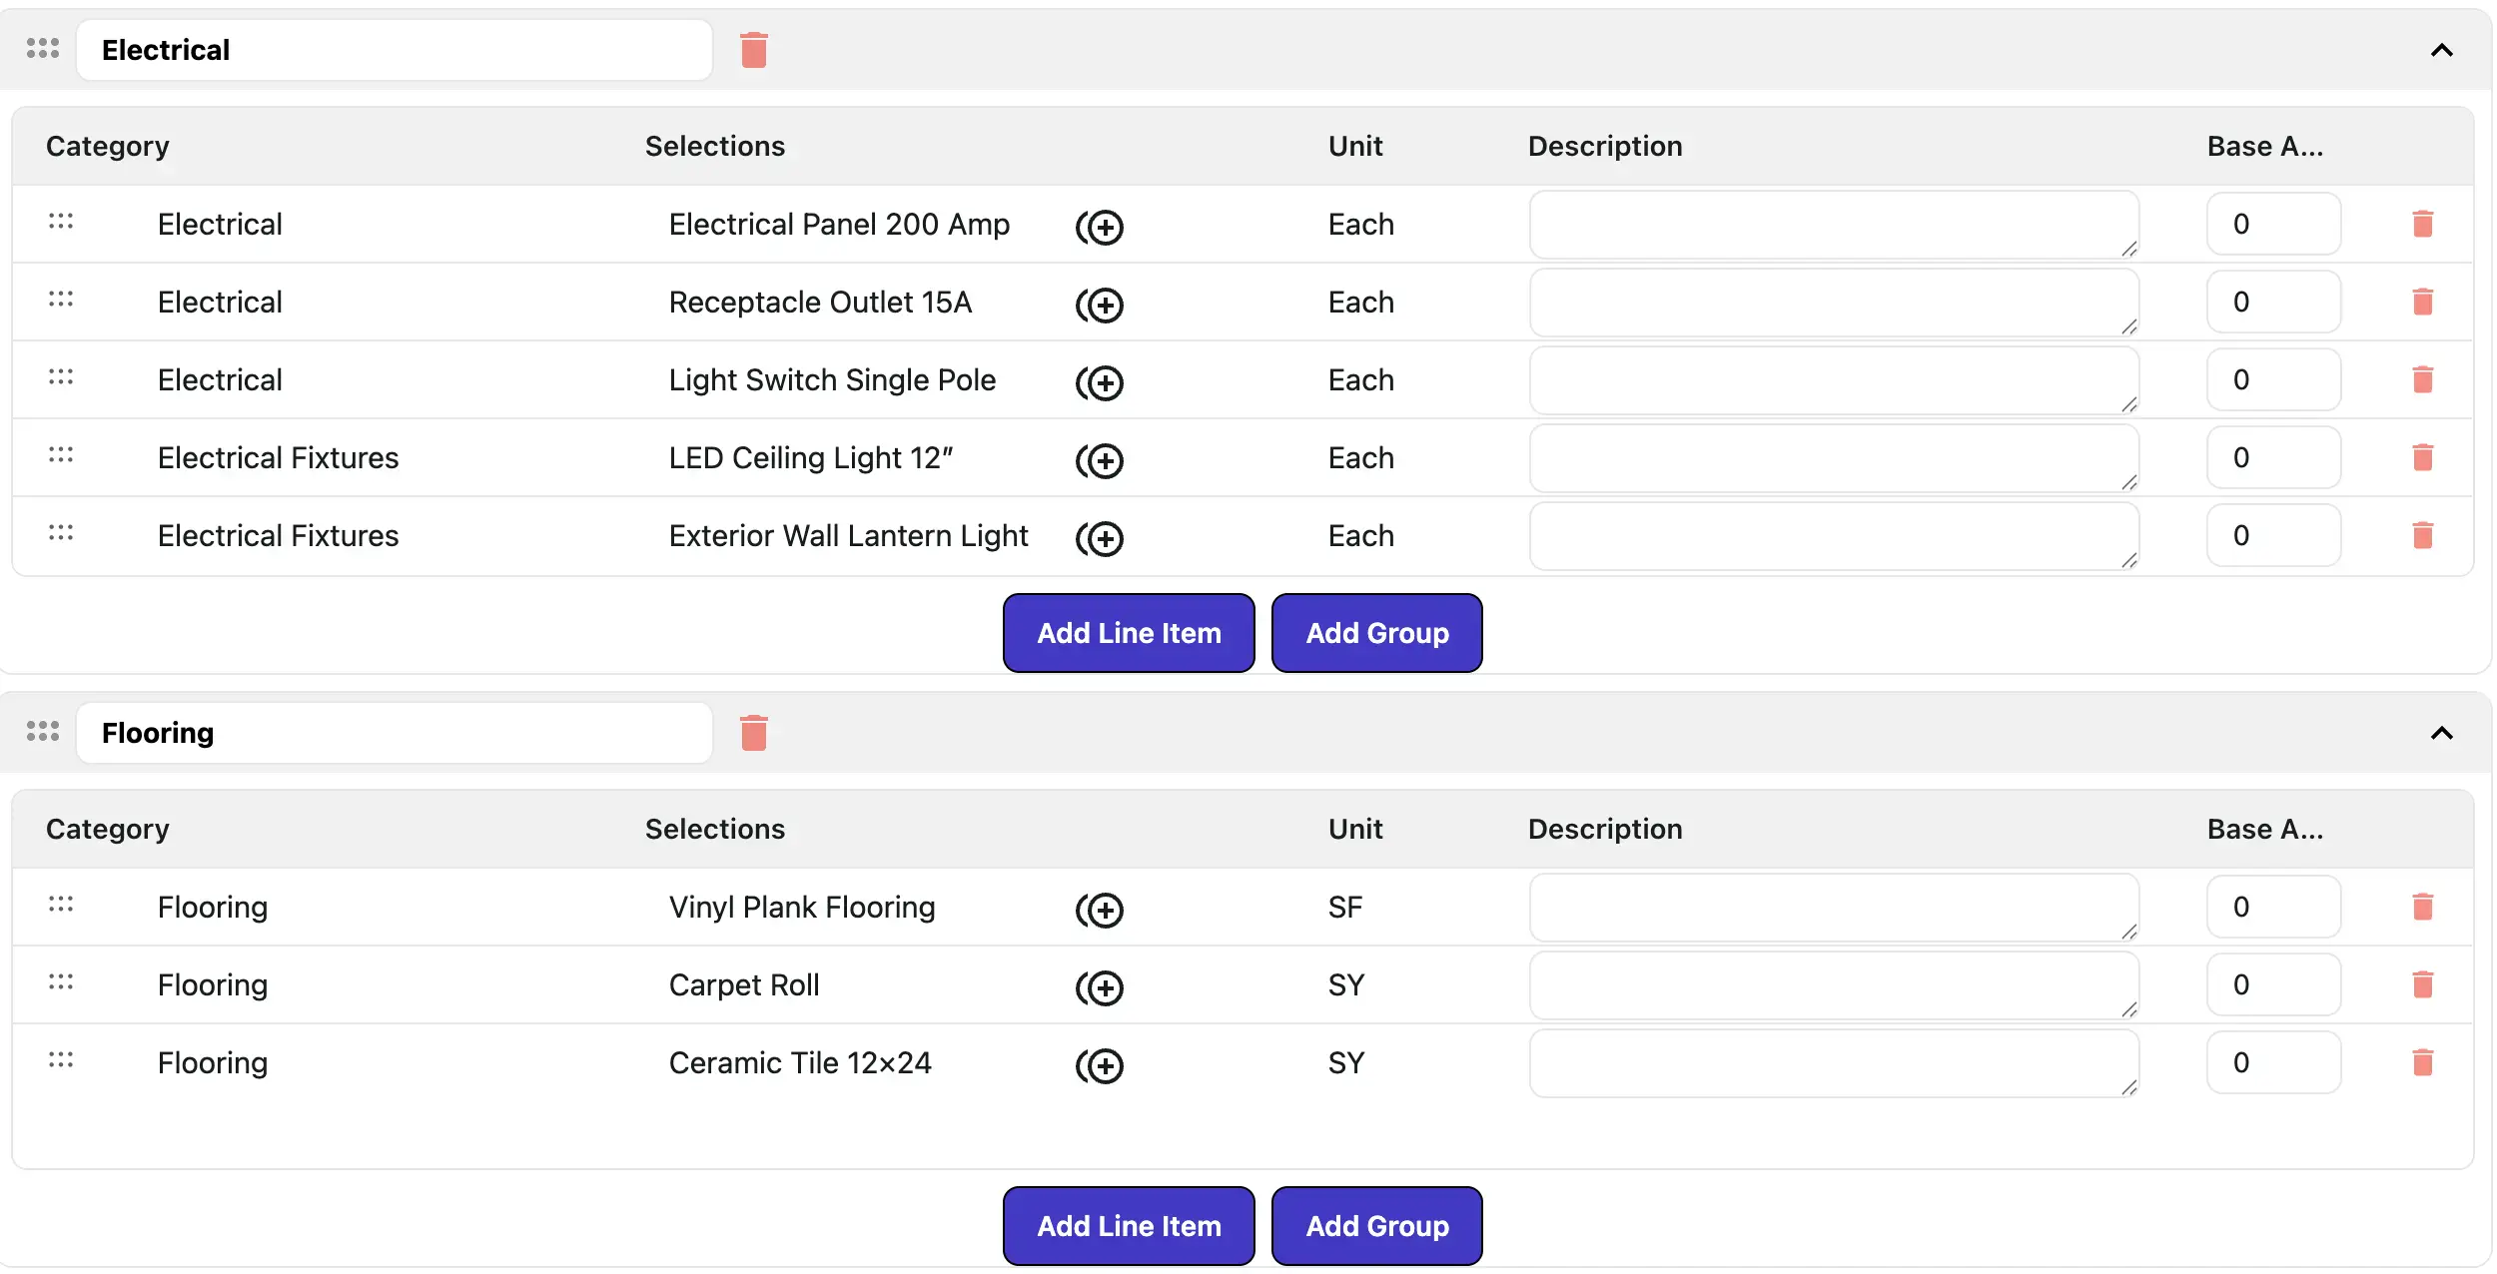Delete the Light Switch Single Pole row
Viewport: 2497px width, 1274px height.
[x=2422, y=379]
